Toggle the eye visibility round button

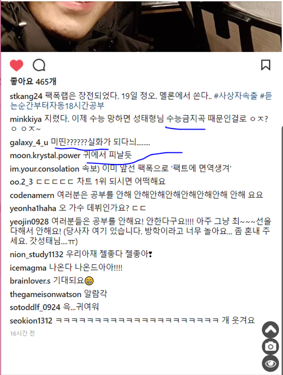pyautogui.click(x=270, y=364)
